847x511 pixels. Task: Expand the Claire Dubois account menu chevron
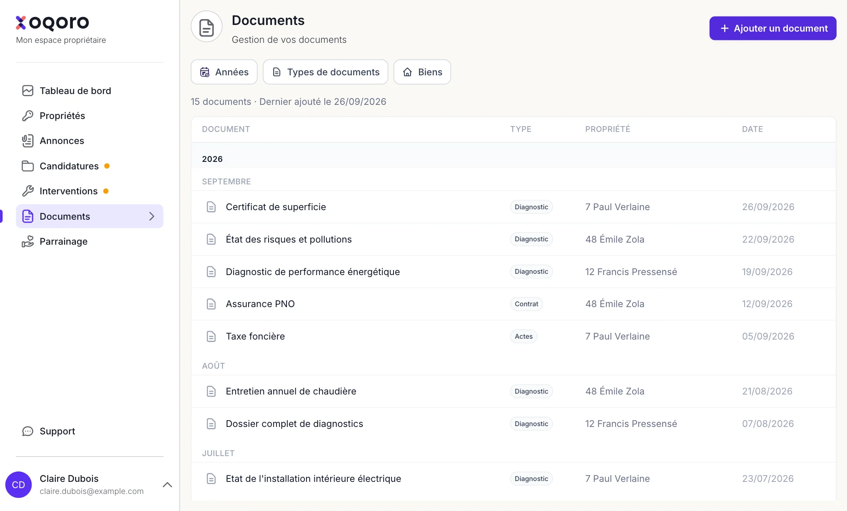pos(167,485)
